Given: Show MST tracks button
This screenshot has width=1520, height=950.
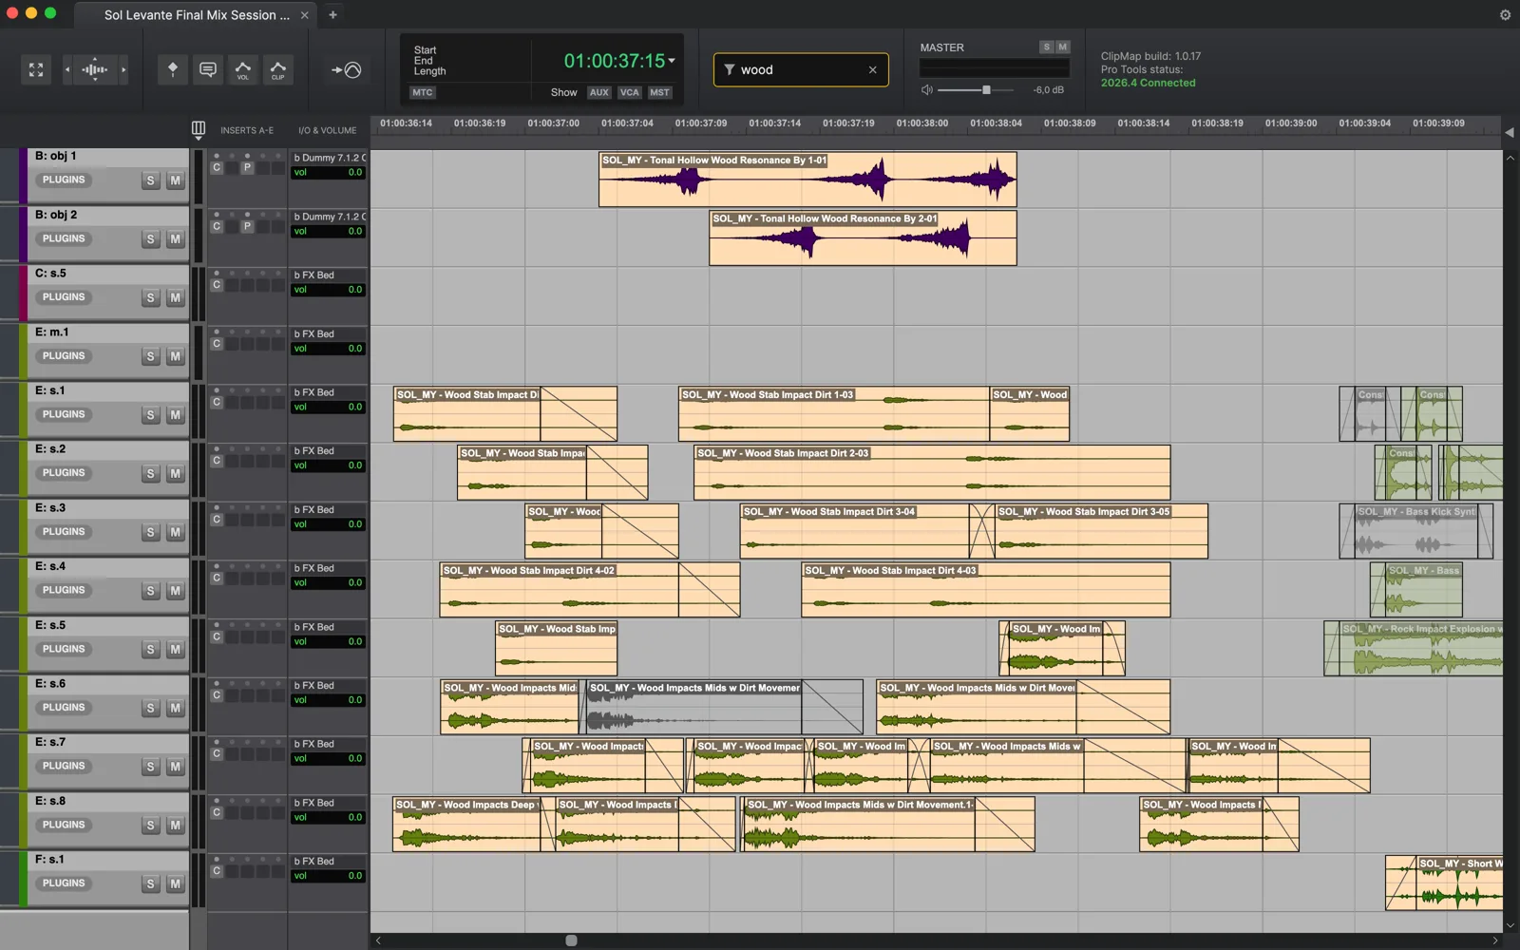Looking at the screenshot, I should tap(659, 92).
